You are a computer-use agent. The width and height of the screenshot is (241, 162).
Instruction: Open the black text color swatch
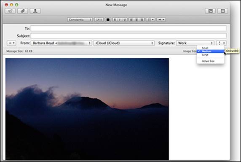[108, 20]
